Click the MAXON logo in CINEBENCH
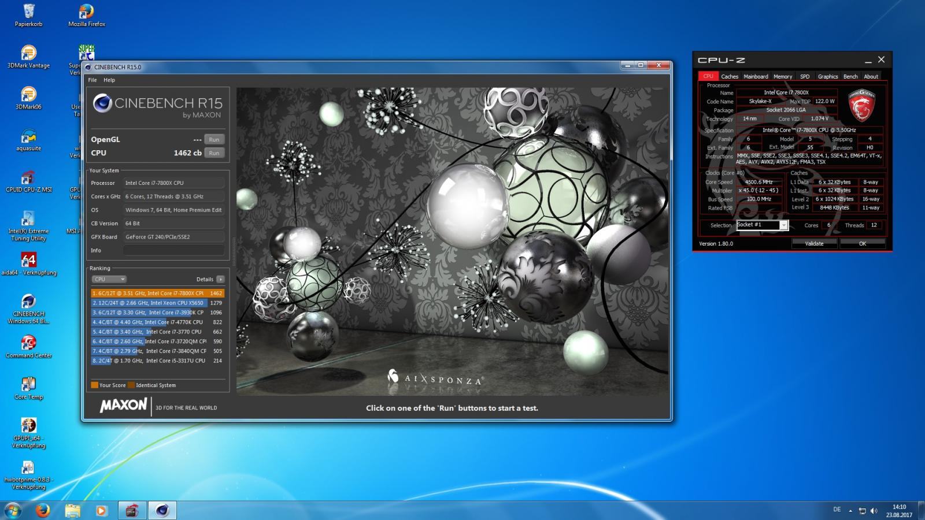The image size is (925, 520). coord(124,406)
